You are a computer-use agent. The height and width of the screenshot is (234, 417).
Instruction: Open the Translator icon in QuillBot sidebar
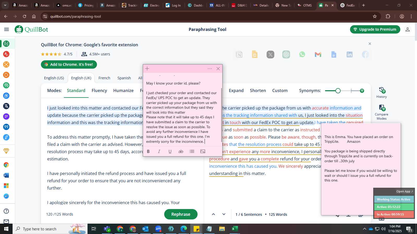point(6,106)
